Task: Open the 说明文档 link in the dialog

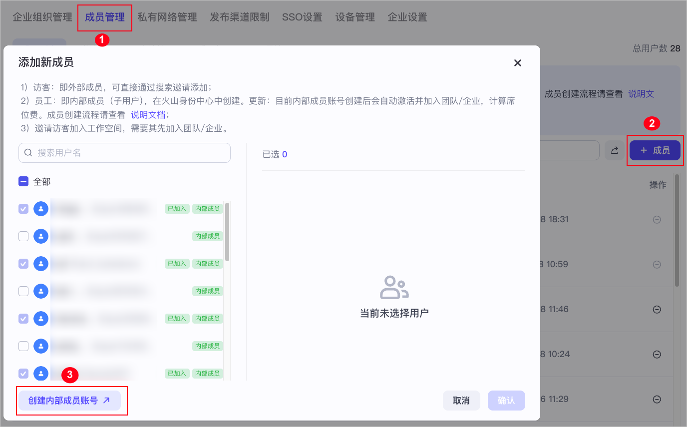Action: pos(148,114)
